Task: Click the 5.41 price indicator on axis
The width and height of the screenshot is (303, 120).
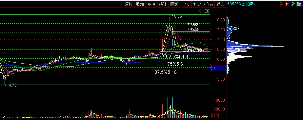Action: [214, 68]
